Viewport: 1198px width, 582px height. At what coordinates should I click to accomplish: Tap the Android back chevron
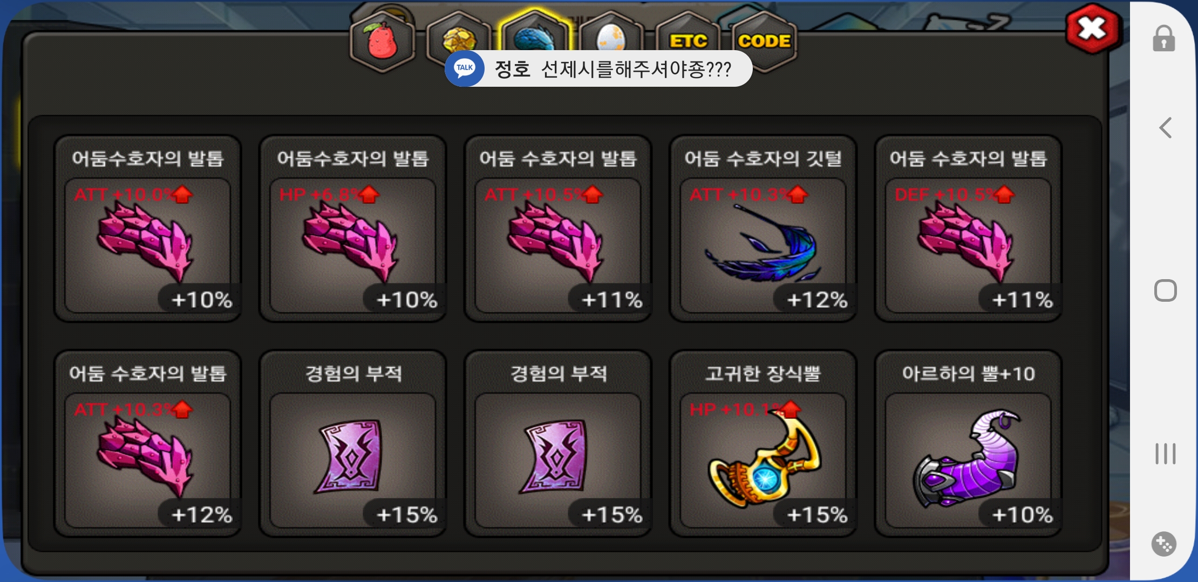click(1166, 128)
